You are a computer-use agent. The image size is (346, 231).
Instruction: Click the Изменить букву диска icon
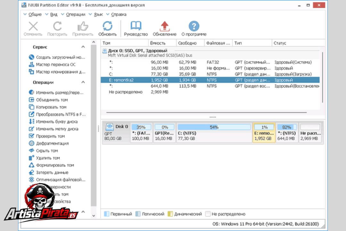tap(31, 121)
